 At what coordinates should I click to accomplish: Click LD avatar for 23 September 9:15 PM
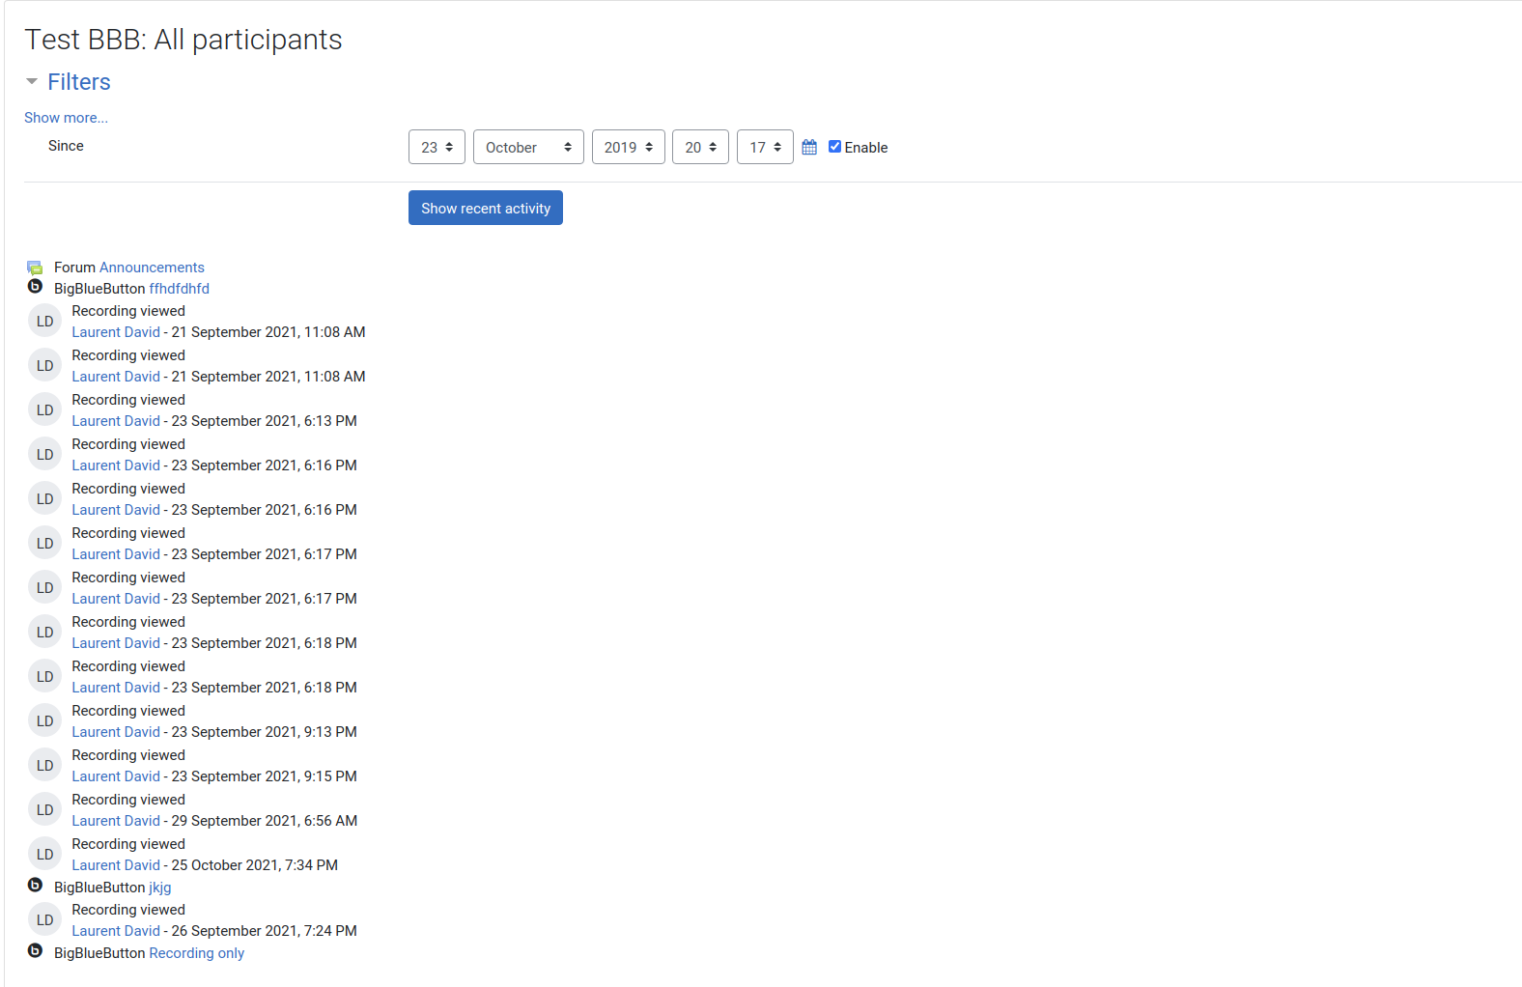[x=44, y=766]
